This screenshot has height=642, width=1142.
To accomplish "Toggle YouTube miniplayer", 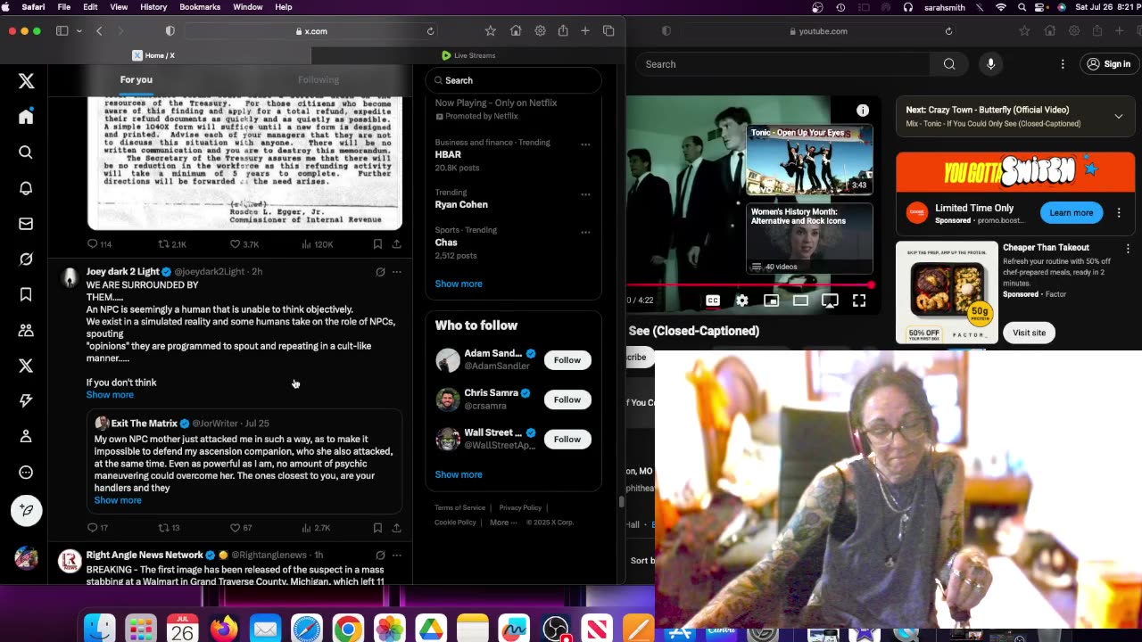I will click(x=771, y=300).
